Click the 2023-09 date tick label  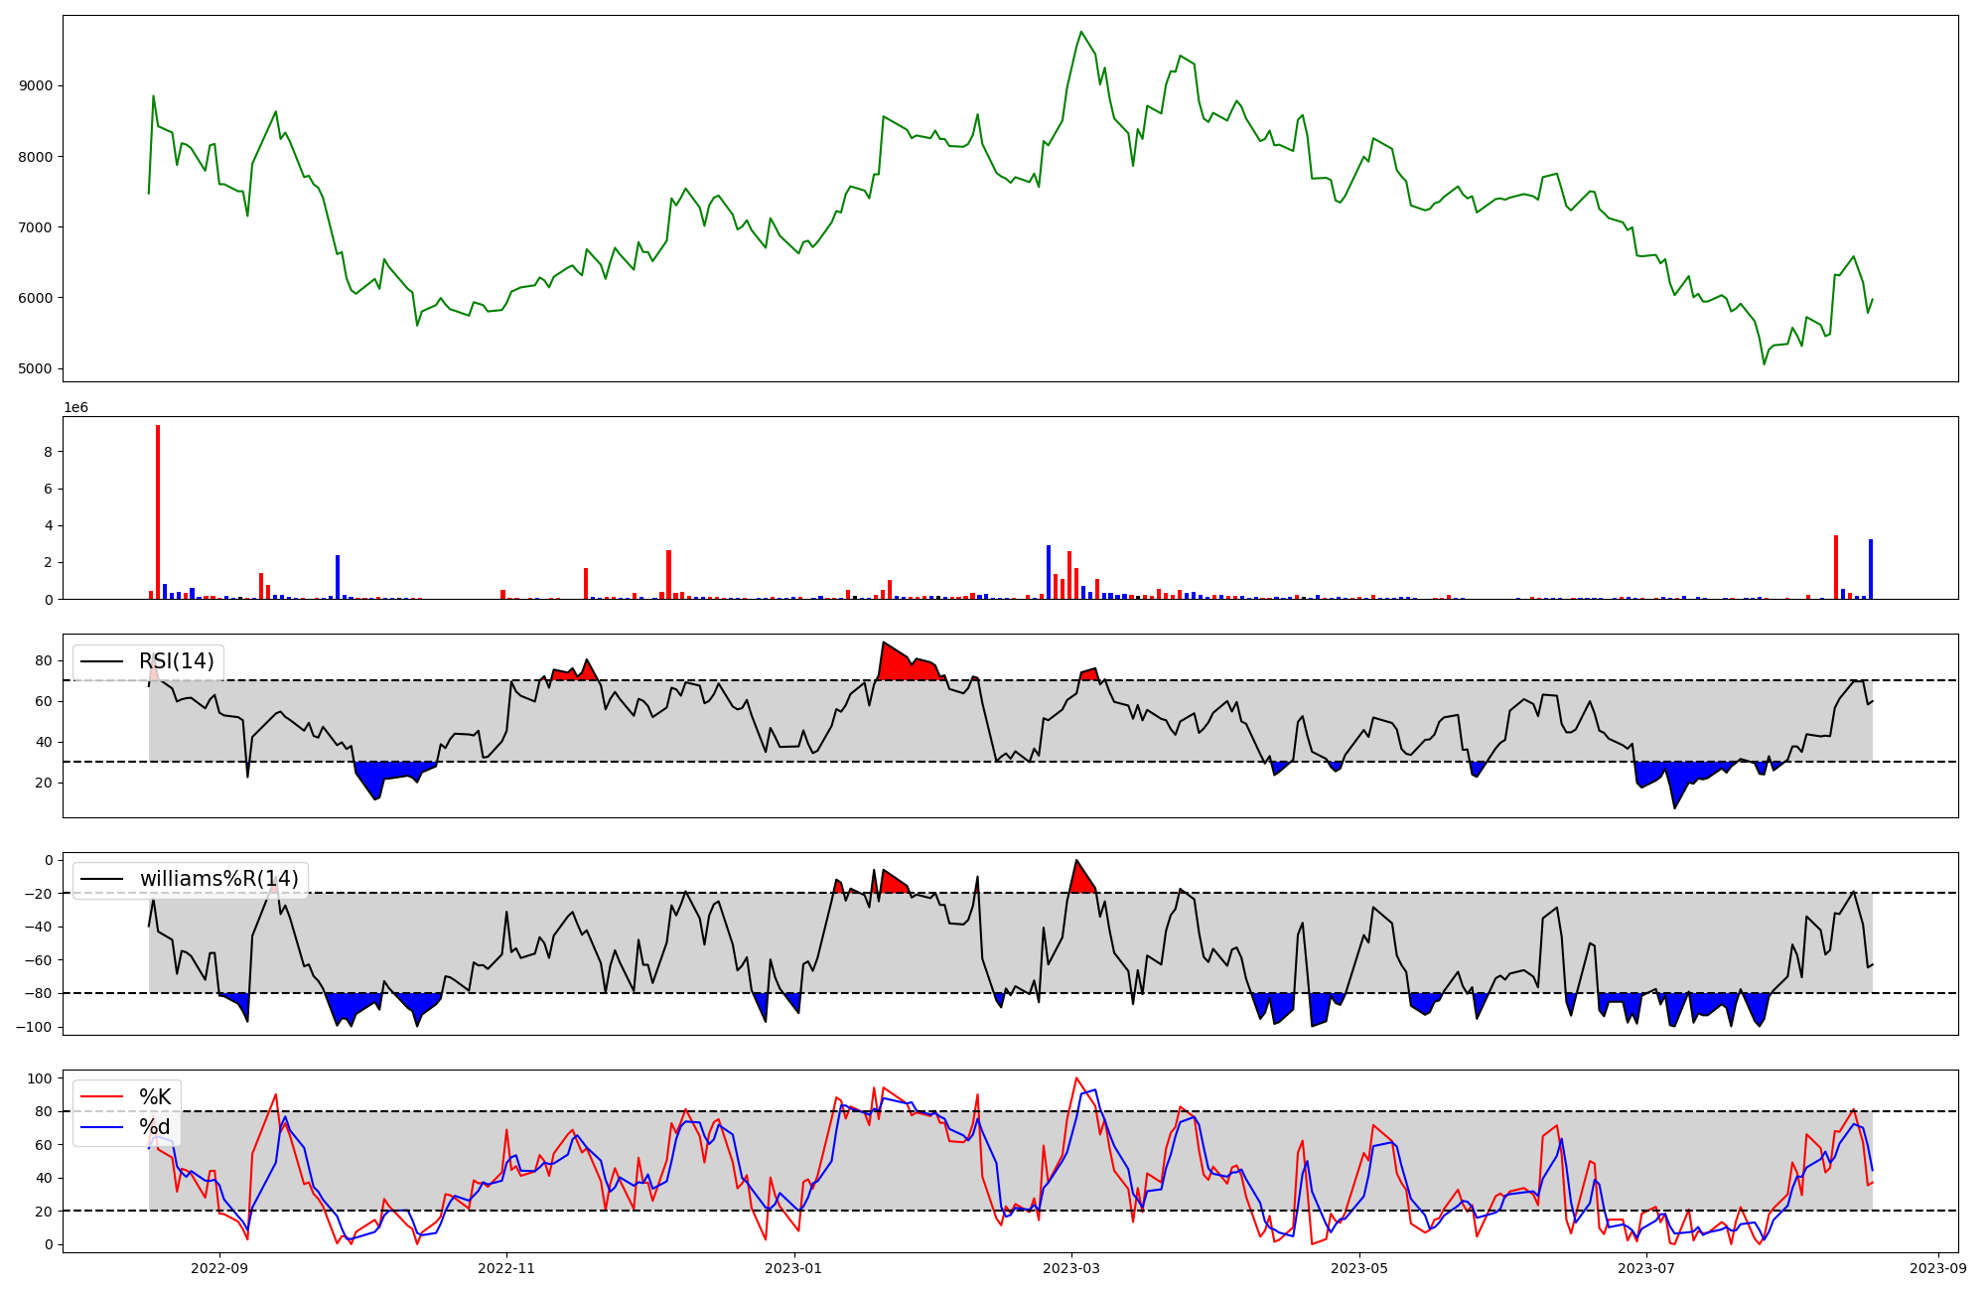click(x=1937, y=1268)
